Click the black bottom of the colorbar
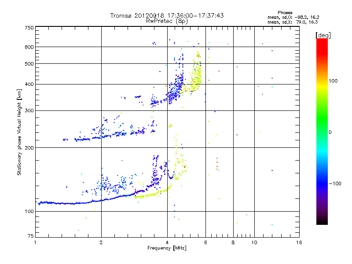This screenshot has height=264, width=352. tap(322, 222)
